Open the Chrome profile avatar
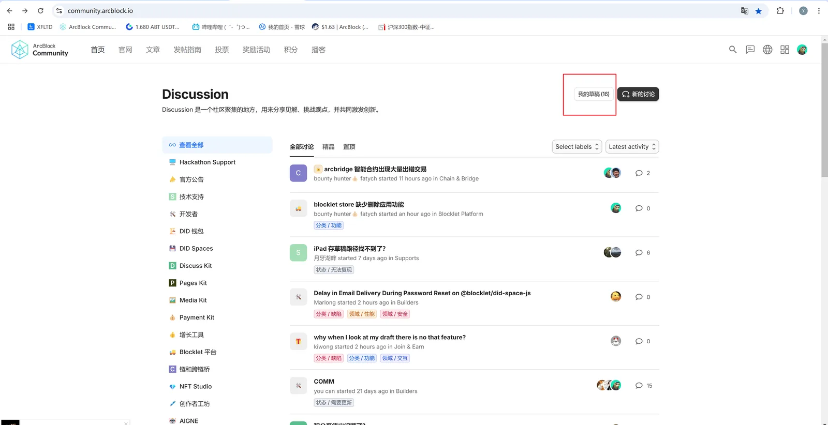The height and width of the screenshot is (425, 828). pos(803,10)
